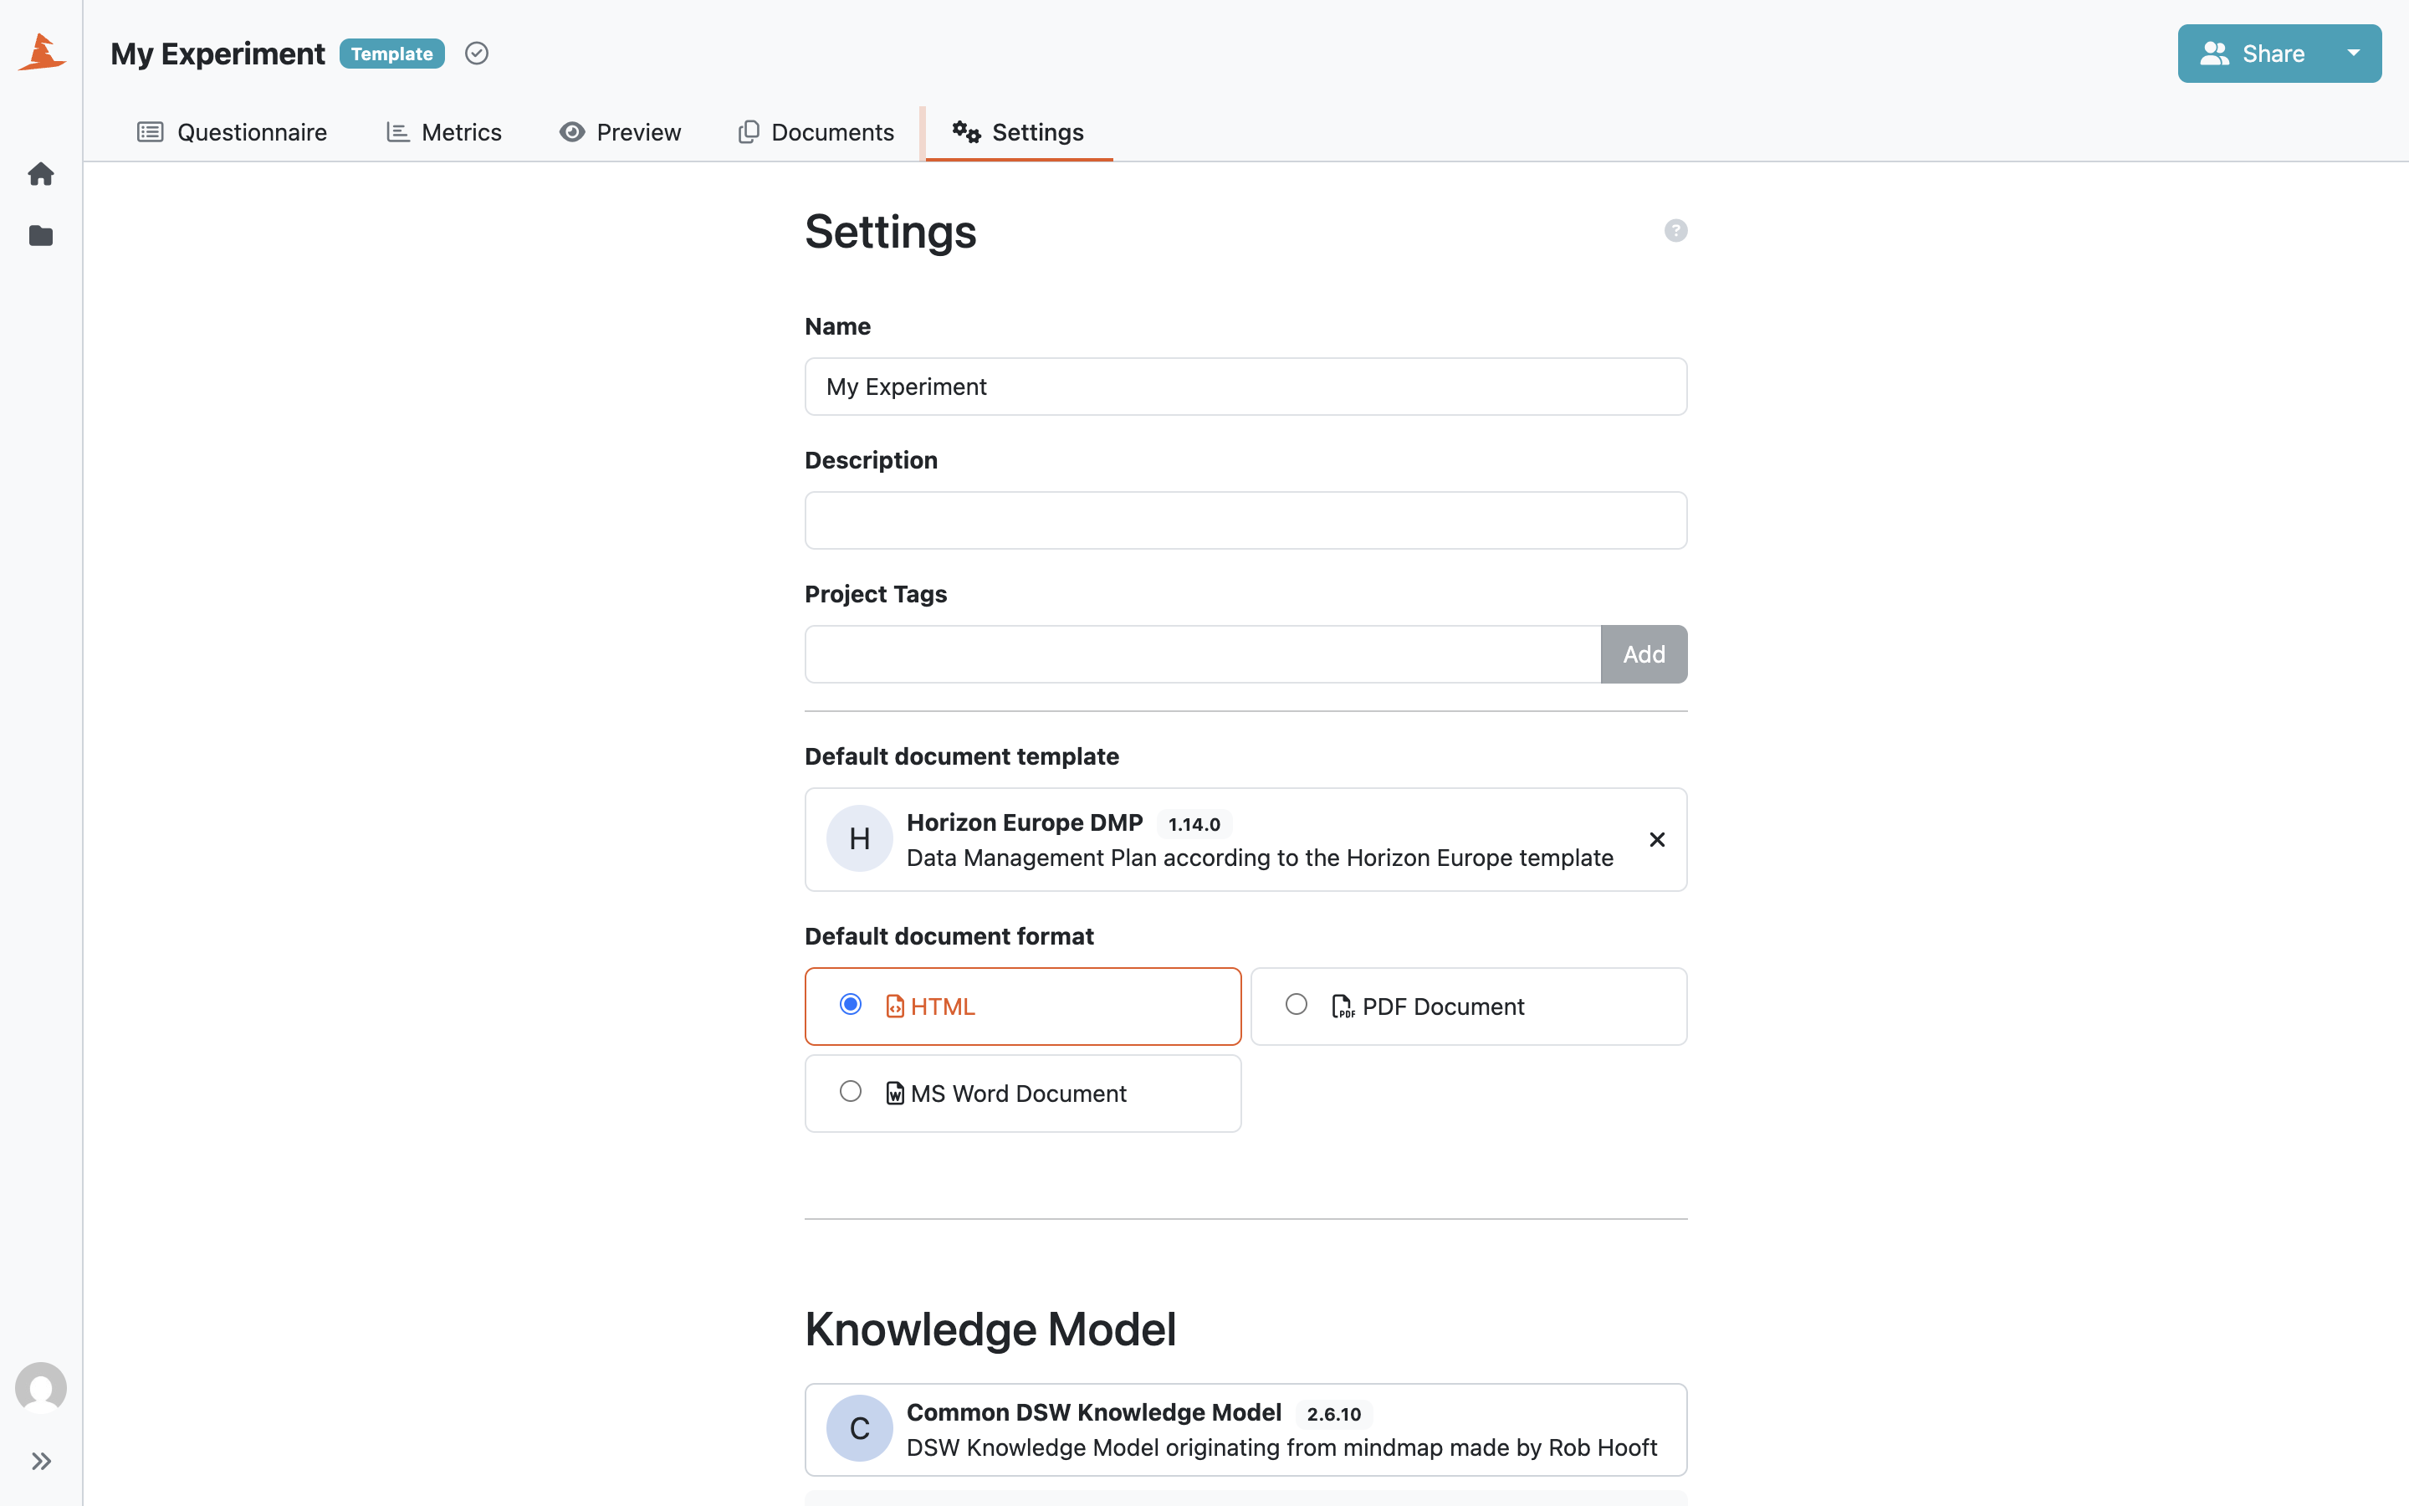
Task: Click the orange wizard hat logo
Action: click(x=41, y=52)
